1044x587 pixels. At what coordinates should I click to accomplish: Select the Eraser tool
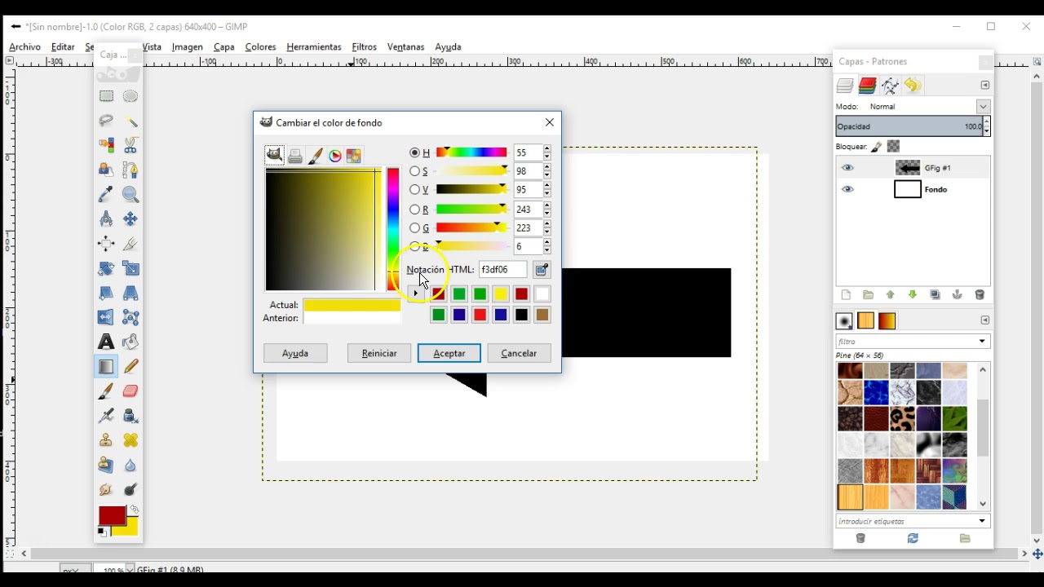click(130, 391)
